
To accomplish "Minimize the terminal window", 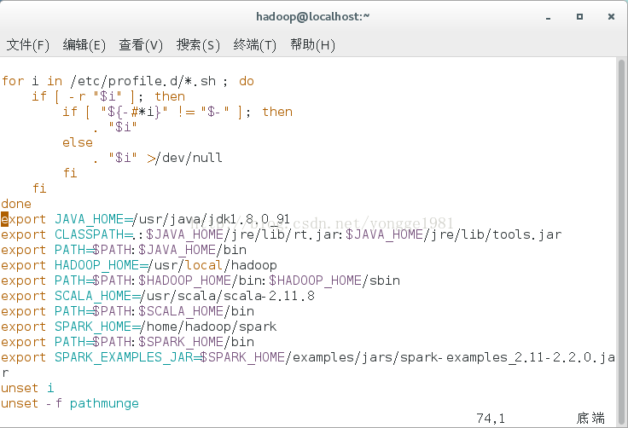I will tap(548, 17).
